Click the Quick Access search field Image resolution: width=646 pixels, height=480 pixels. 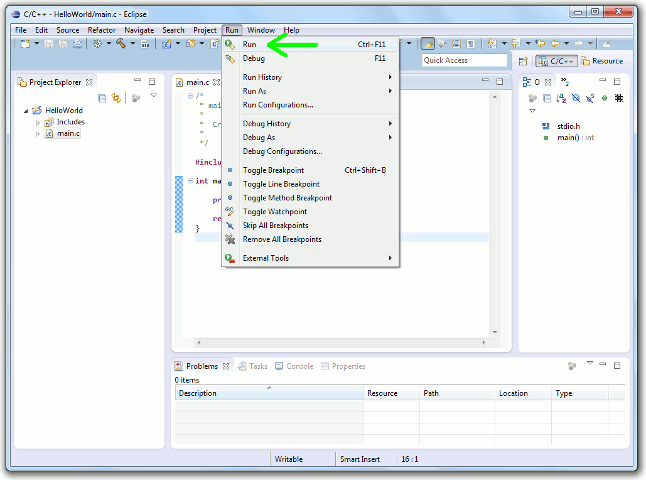465,60
